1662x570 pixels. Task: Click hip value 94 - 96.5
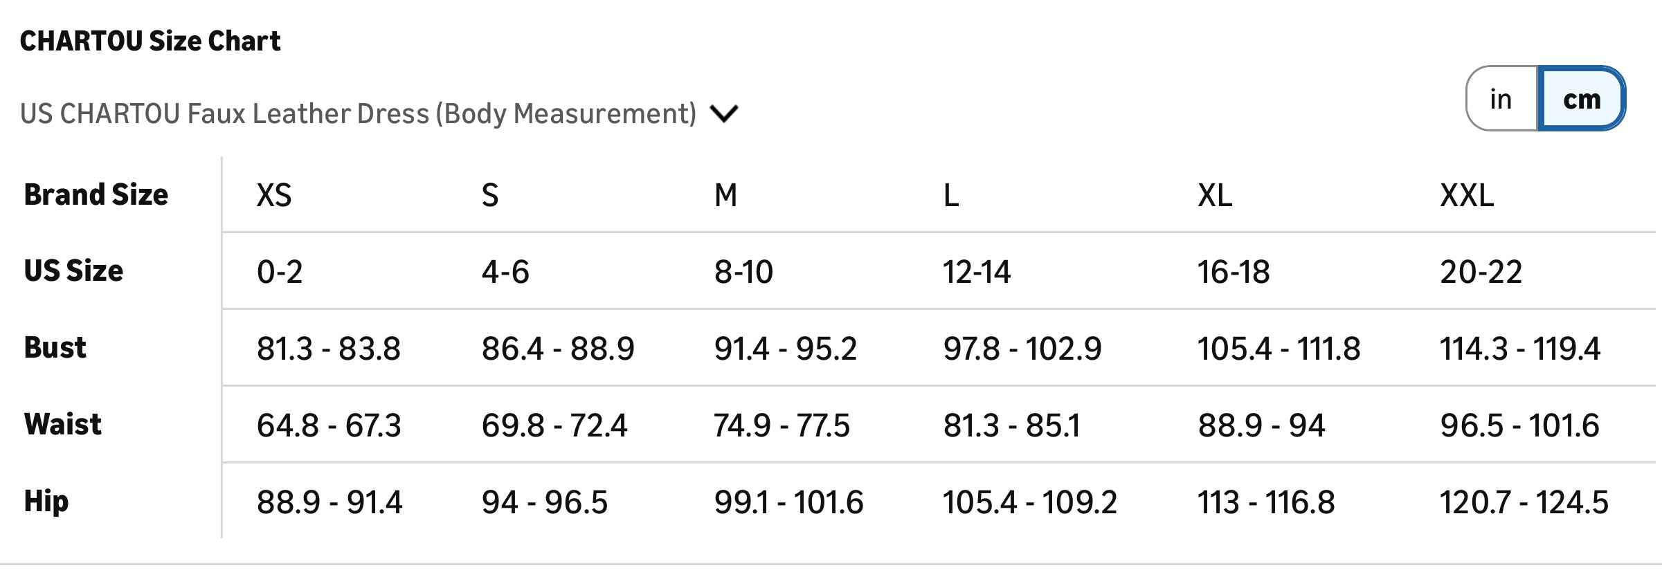[x=544, y=502]
